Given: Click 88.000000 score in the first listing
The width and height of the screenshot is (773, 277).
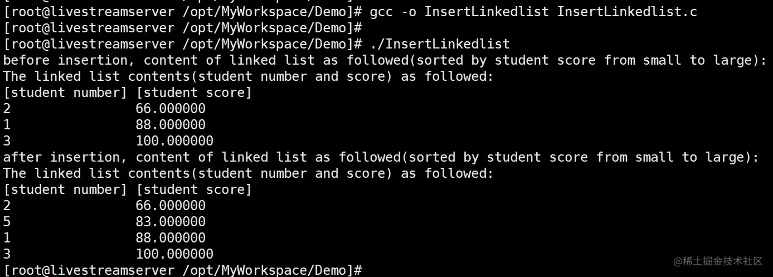Looking at the screenshot, I should (171, 125).
